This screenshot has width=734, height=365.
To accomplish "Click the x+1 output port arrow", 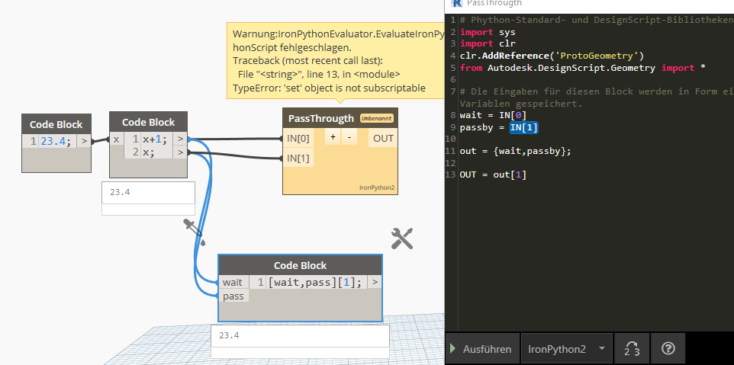I will [x=180, y=139].
